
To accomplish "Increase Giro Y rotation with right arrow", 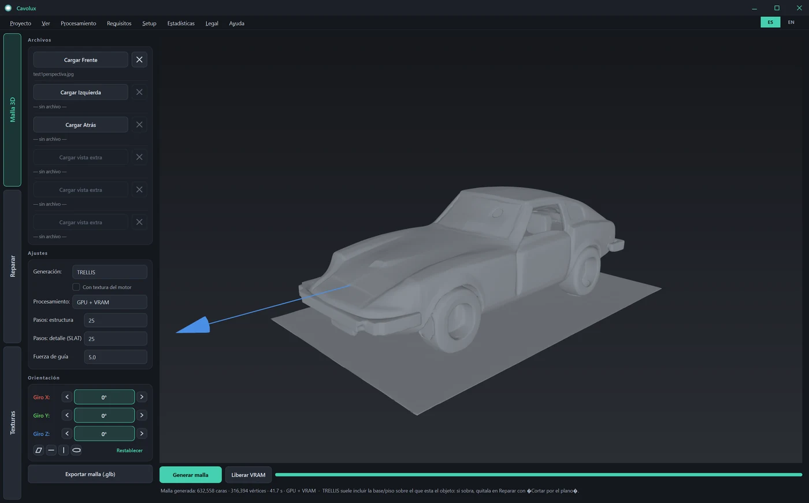I will point(142,415).
